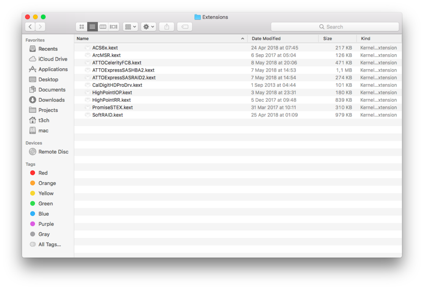
Task: Click the forward navigation arrow
Action: pyautogui.click(x=40, y=27)
